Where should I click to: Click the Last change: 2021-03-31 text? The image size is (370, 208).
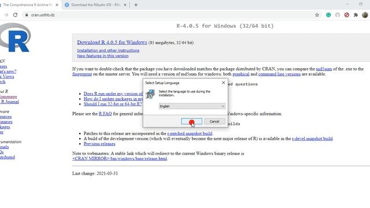pyautogui.click(x=95, y=173)
